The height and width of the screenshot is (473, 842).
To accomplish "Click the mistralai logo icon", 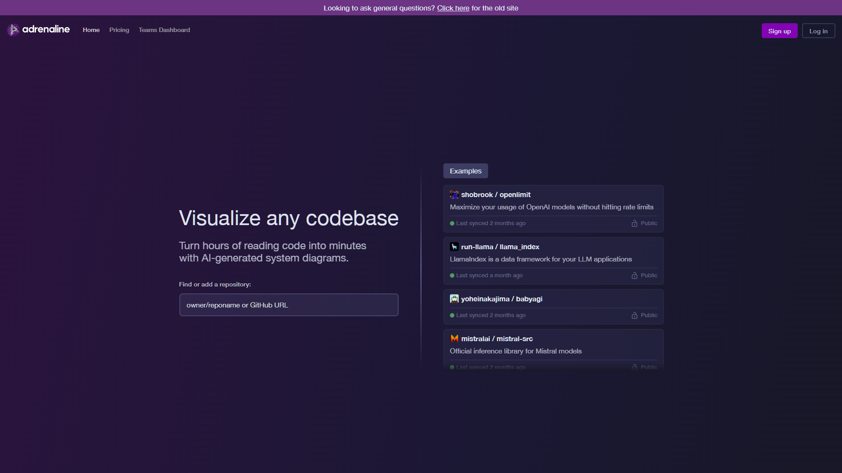I will 454,339.
